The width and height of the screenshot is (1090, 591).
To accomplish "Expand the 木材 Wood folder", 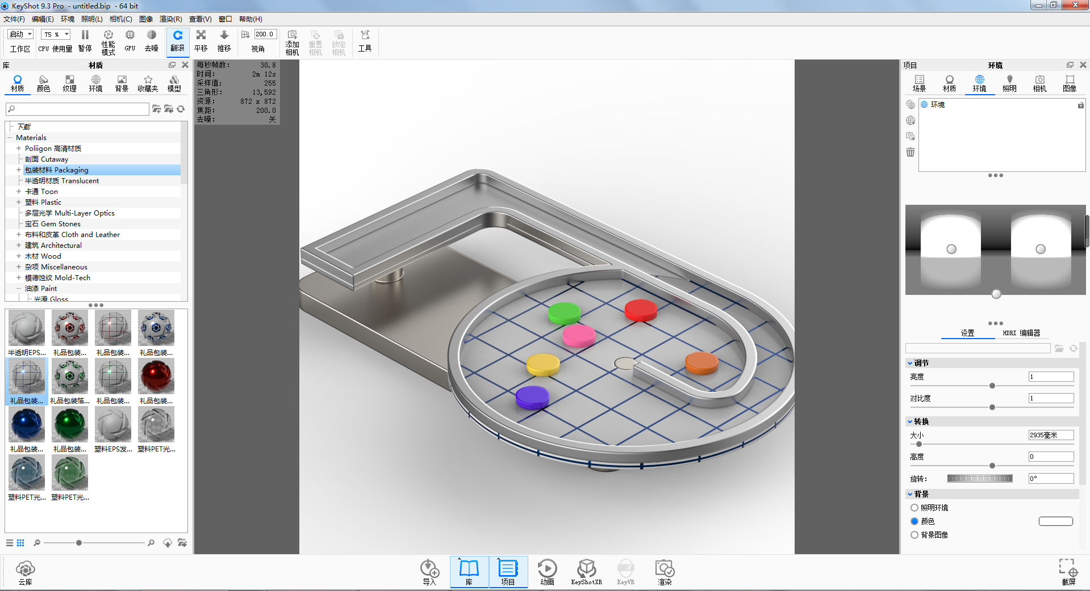I will click(19, 256).
